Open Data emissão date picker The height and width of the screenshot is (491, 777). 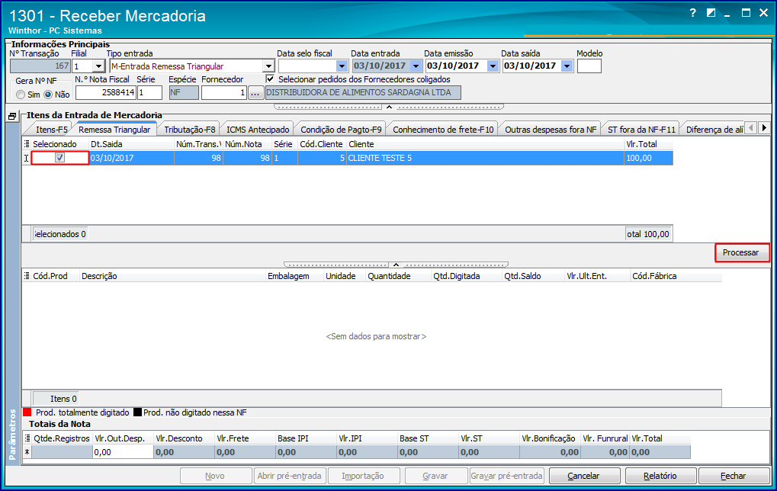(493, 66)
